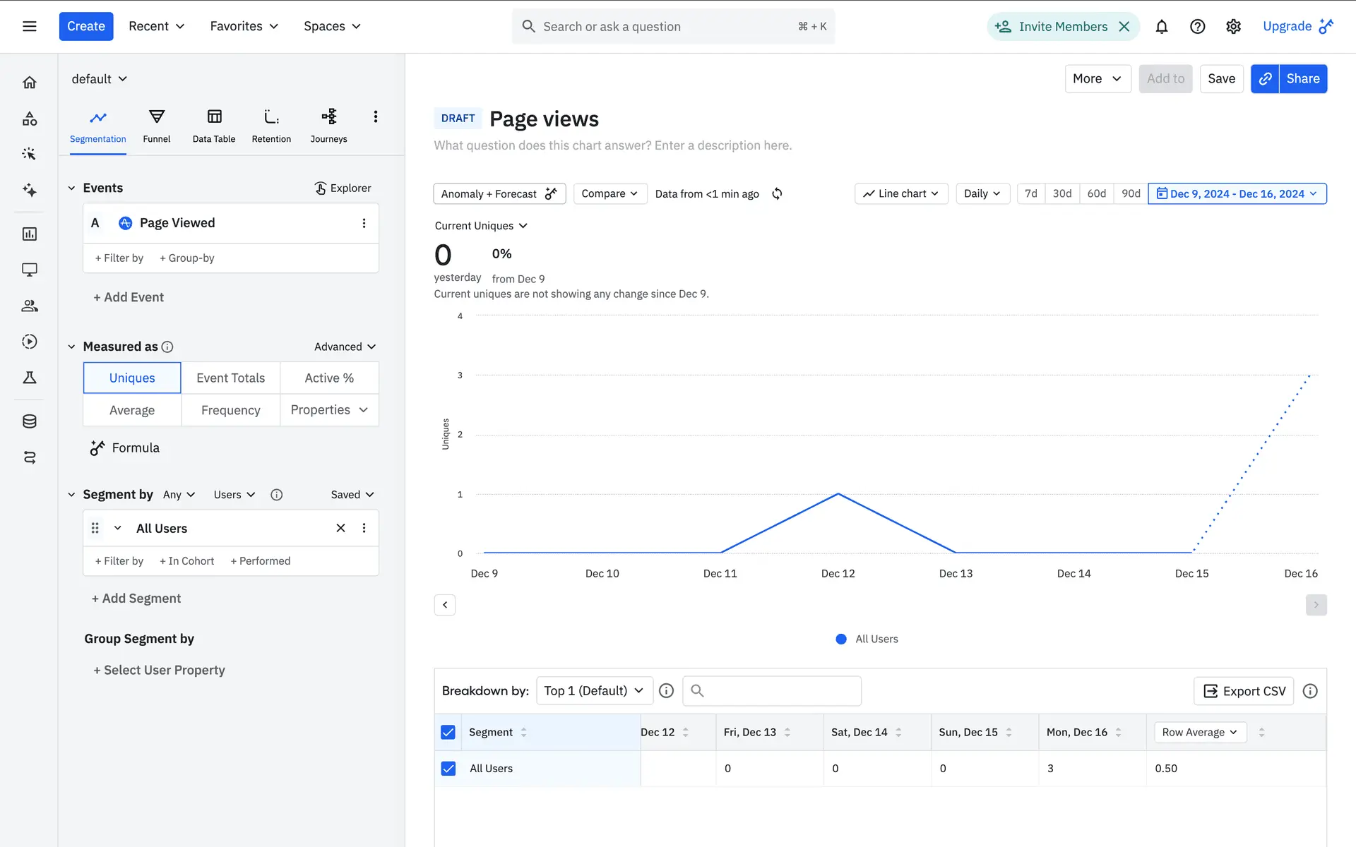Switch to the Retention tab

(271, 126)
